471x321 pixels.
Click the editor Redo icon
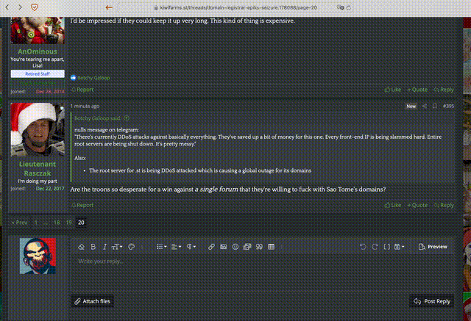click(375, 247)
